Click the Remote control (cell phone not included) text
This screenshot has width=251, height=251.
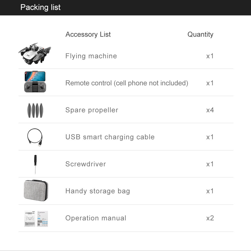point(127,83)
